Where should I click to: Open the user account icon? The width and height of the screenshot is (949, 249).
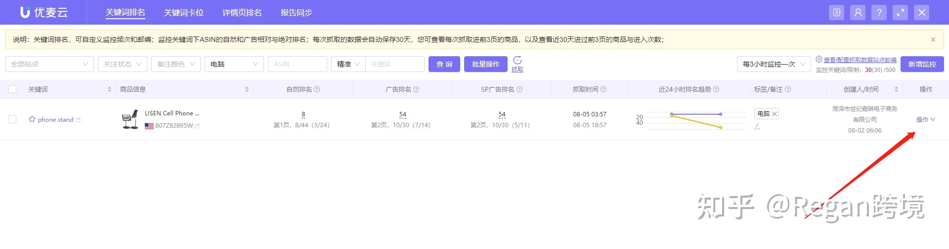click(x=858, y=13)
